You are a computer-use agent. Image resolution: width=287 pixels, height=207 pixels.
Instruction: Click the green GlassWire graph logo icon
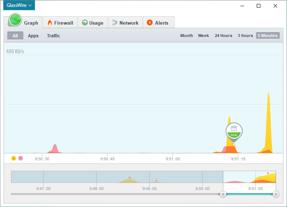15,20
